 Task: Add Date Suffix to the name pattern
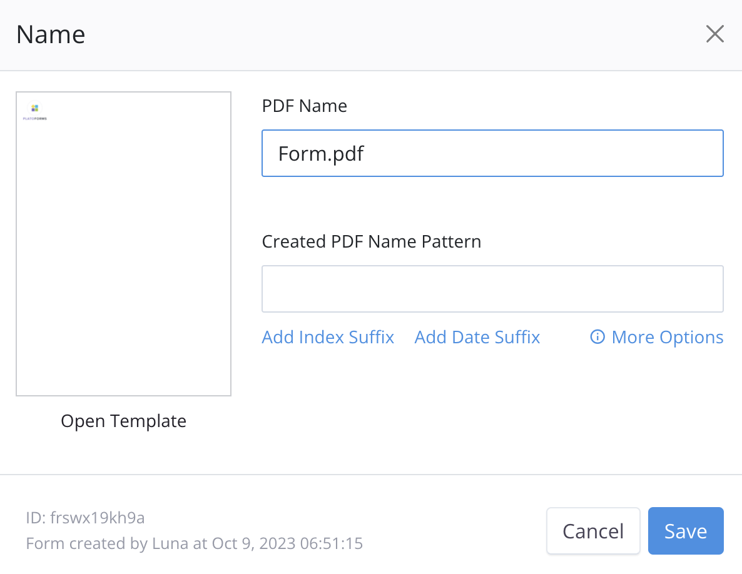click(477, 338)
